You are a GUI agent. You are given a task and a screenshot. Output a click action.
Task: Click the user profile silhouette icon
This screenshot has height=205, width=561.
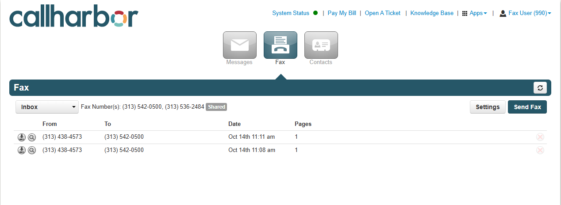pos(503,13)
